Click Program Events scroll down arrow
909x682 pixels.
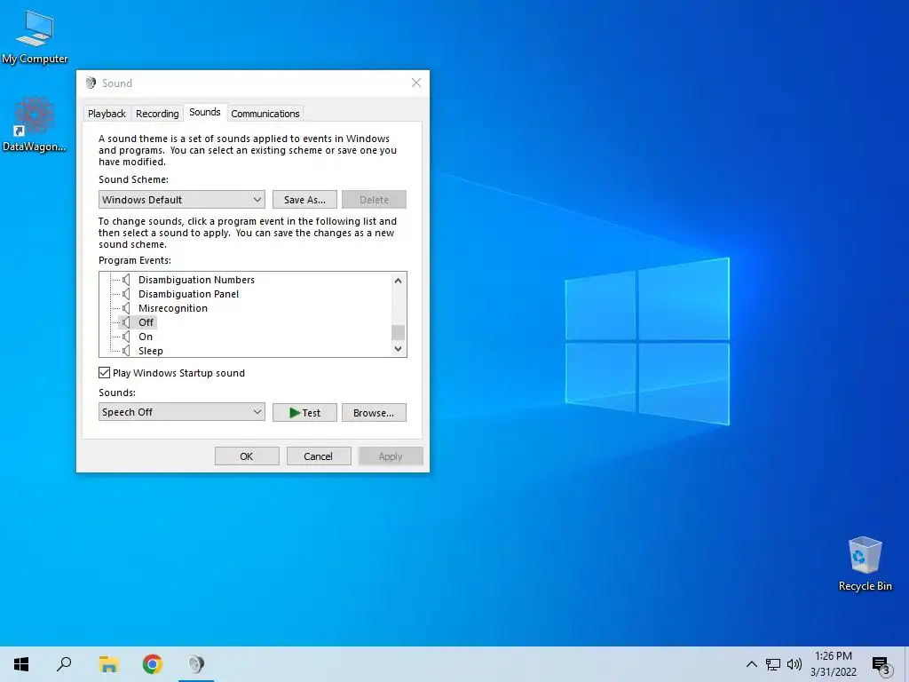399,348
